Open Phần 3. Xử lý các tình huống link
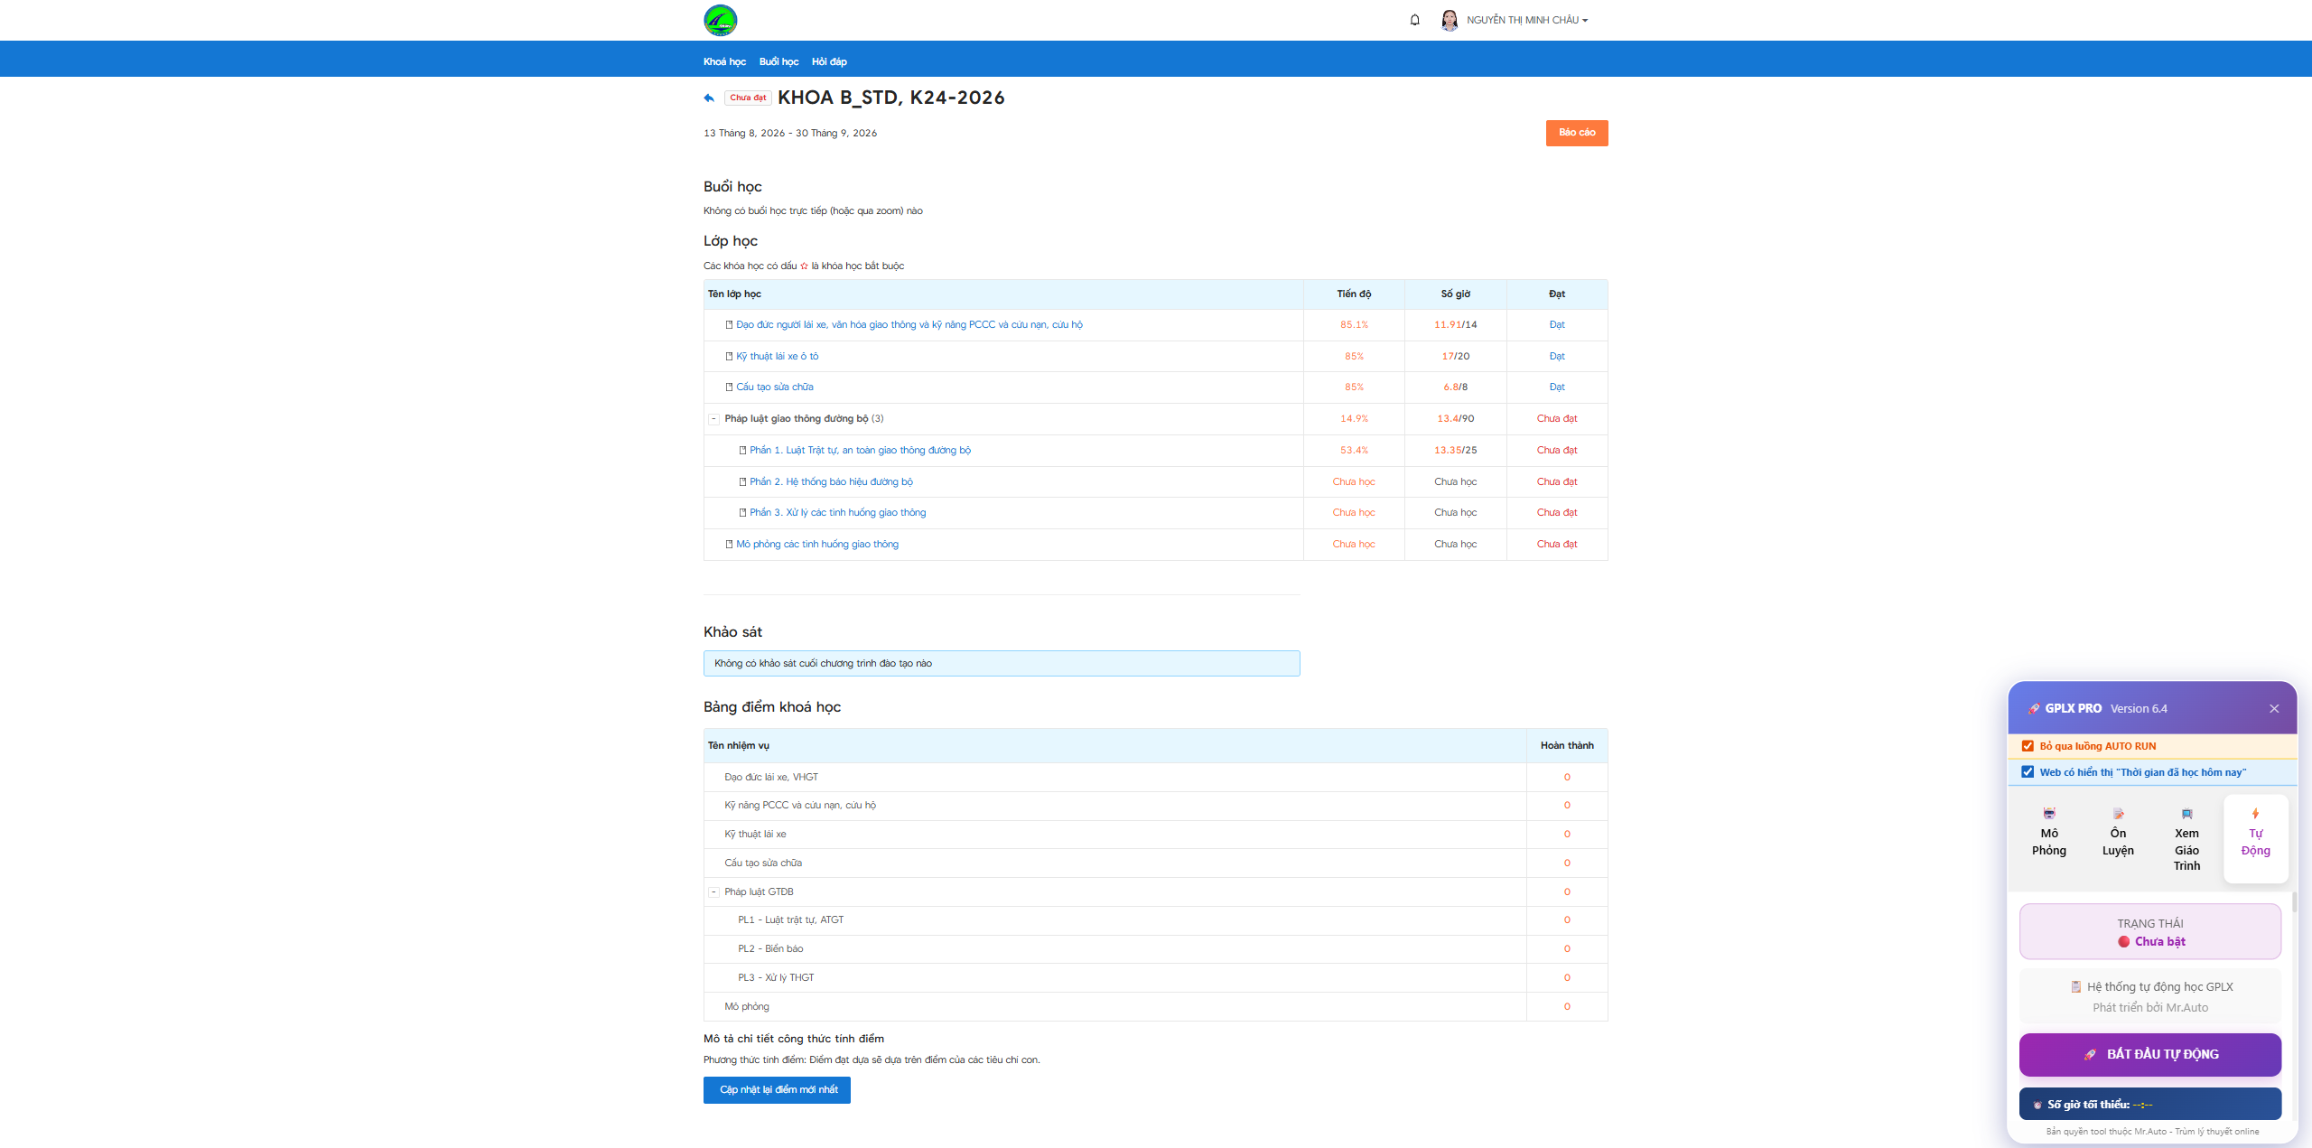Image resolution: width=2312 pixels, height=1148 pixels. [x=837, y=512]
